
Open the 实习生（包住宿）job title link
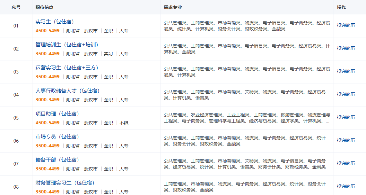tap(55, 22)
